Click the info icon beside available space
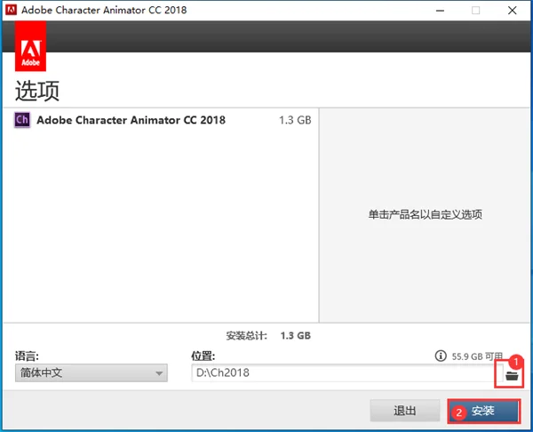Image resolution: width=533 pixels, height=432 pixels. tap(441, 356)
